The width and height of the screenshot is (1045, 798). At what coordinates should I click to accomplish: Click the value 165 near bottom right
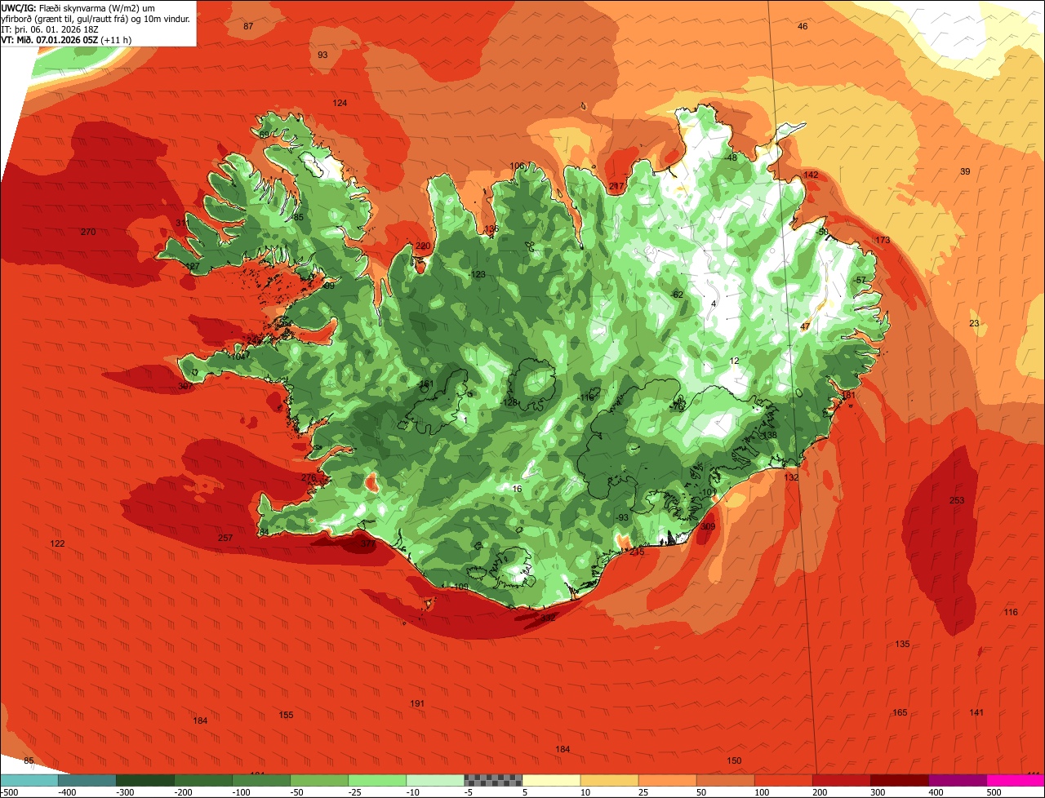point(900,713)
